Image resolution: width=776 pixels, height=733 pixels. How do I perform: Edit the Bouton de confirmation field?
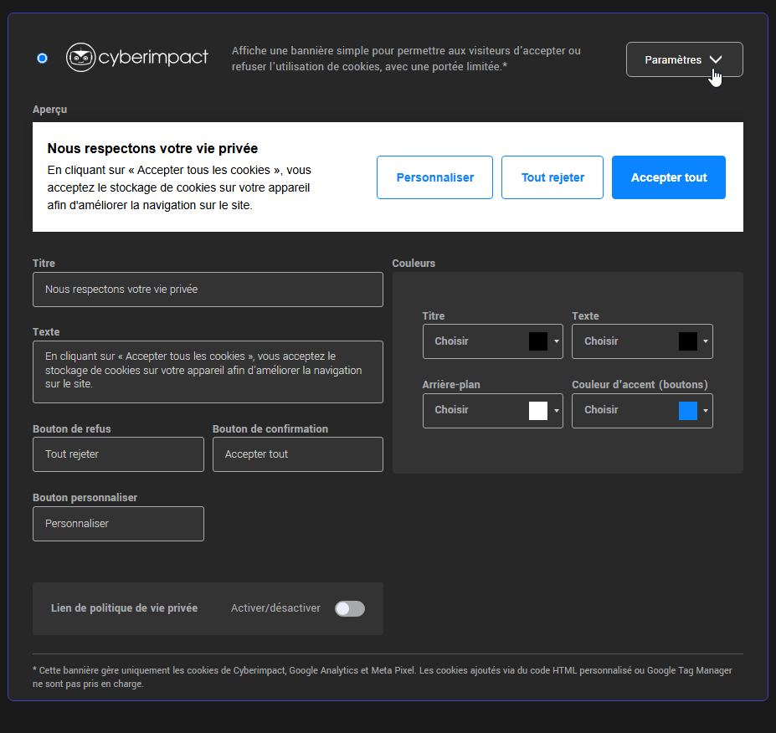(x=297, y=454)
